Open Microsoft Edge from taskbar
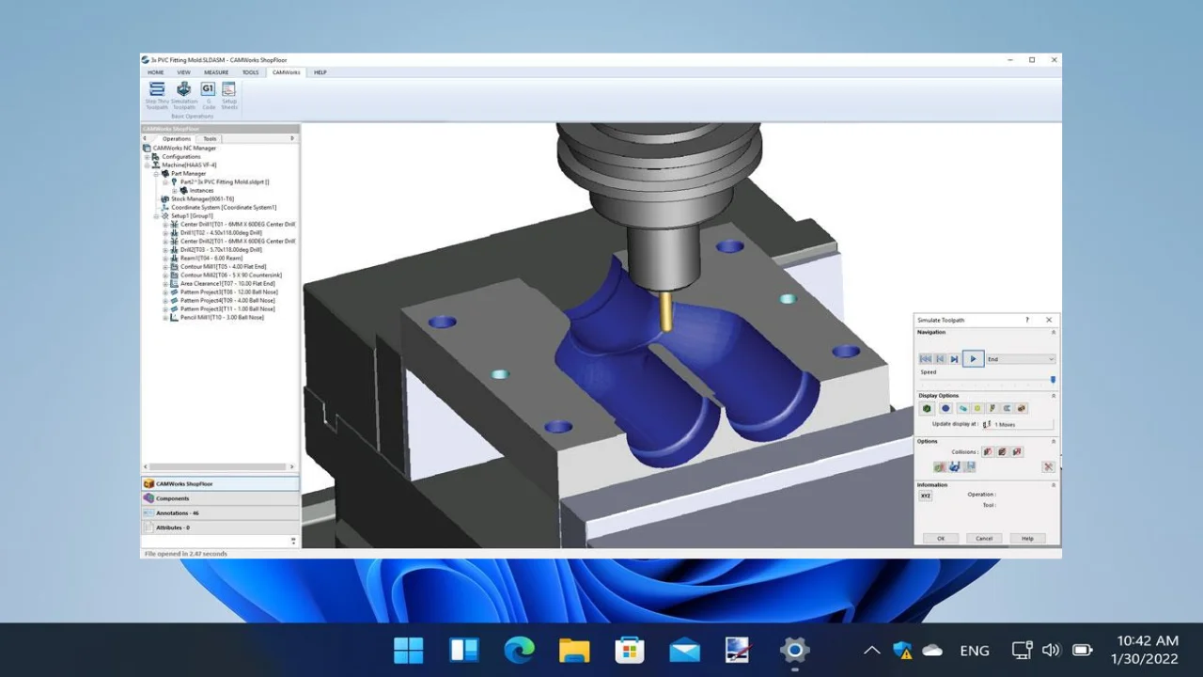Image resolution: width=1203 pixels, height=677 pixels. click(519, 650)
